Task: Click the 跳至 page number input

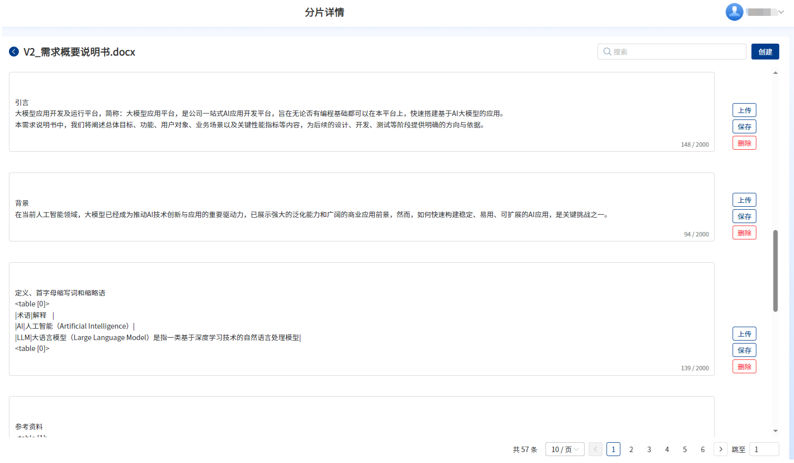Action: point(764,449)
